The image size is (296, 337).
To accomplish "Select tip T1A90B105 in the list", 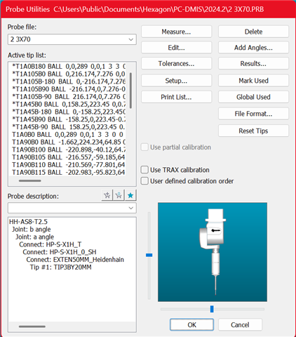I will tap(69, 157).
